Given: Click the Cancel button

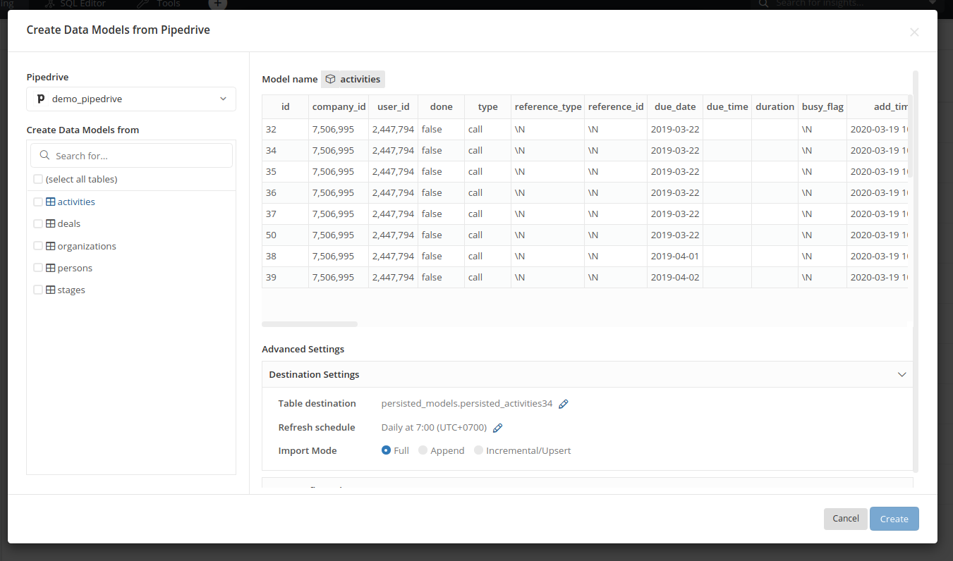Looking at the screenshot, I should point(845,519).
